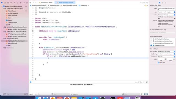Click the Name field in File inspector
Screen dimensions: 176x99
(166, 9)
